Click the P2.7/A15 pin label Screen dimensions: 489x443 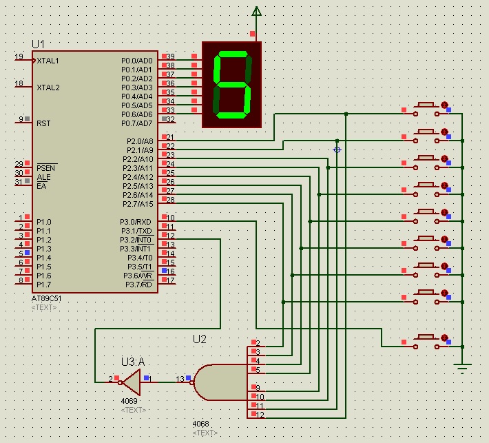(138, 204)
